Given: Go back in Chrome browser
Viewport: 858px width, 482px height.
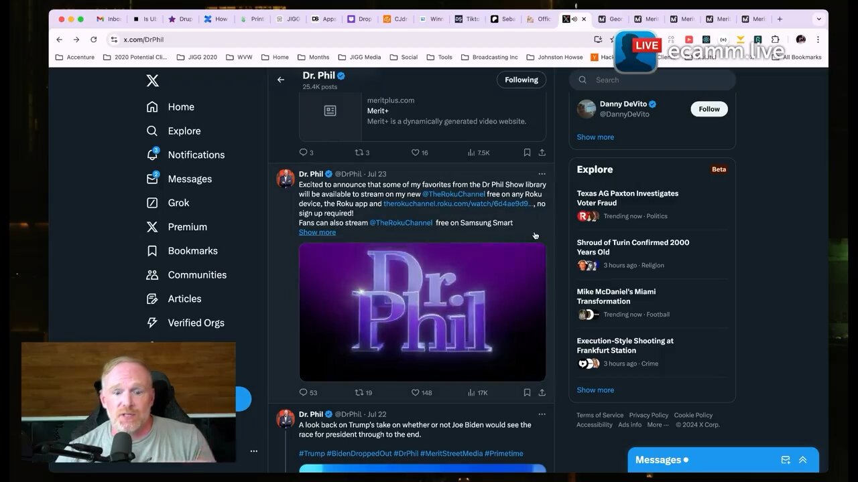Looking at the screenshot, I should [x=59, y=39].
